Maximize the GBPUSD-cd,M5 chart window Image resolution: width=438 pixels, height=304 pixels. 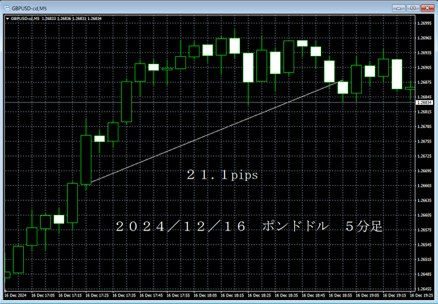point(413,8)
